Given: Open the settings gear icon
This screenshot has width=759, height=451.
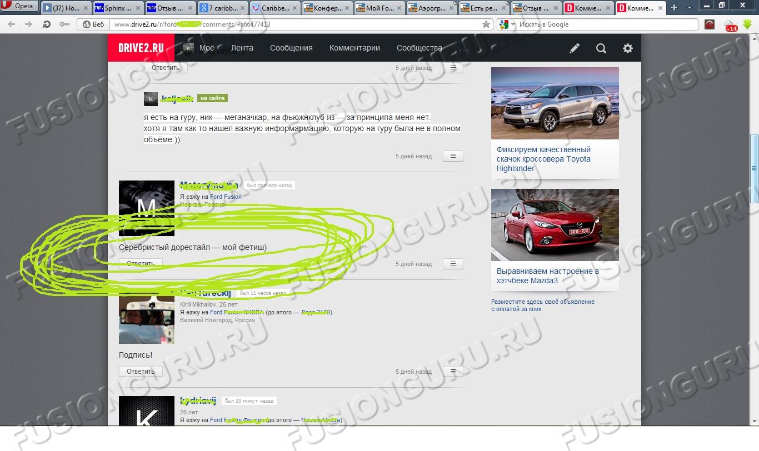Looking at the screenshot, I should [628, 48].
